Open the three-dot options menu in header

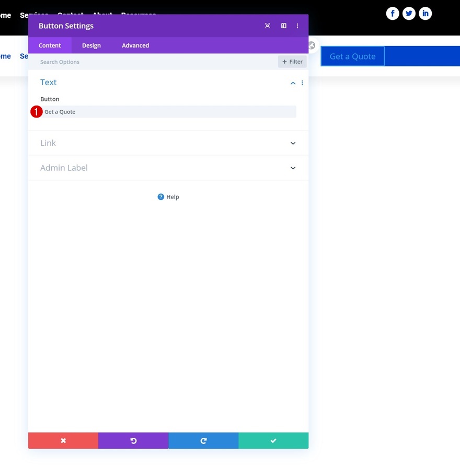297,26
